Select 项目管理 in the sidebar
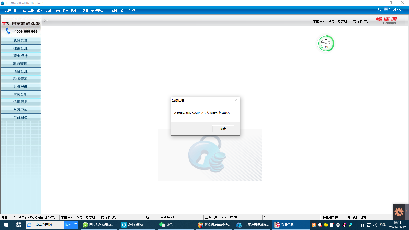The image size is (409, 230). (21, 71)
